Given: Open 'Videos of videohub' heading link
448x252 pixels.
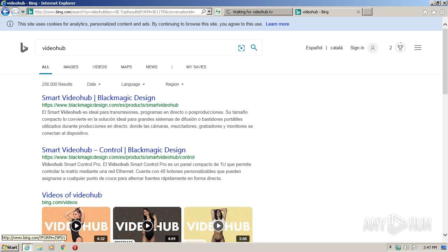Looking at the screenshot, I should [72, 195].
